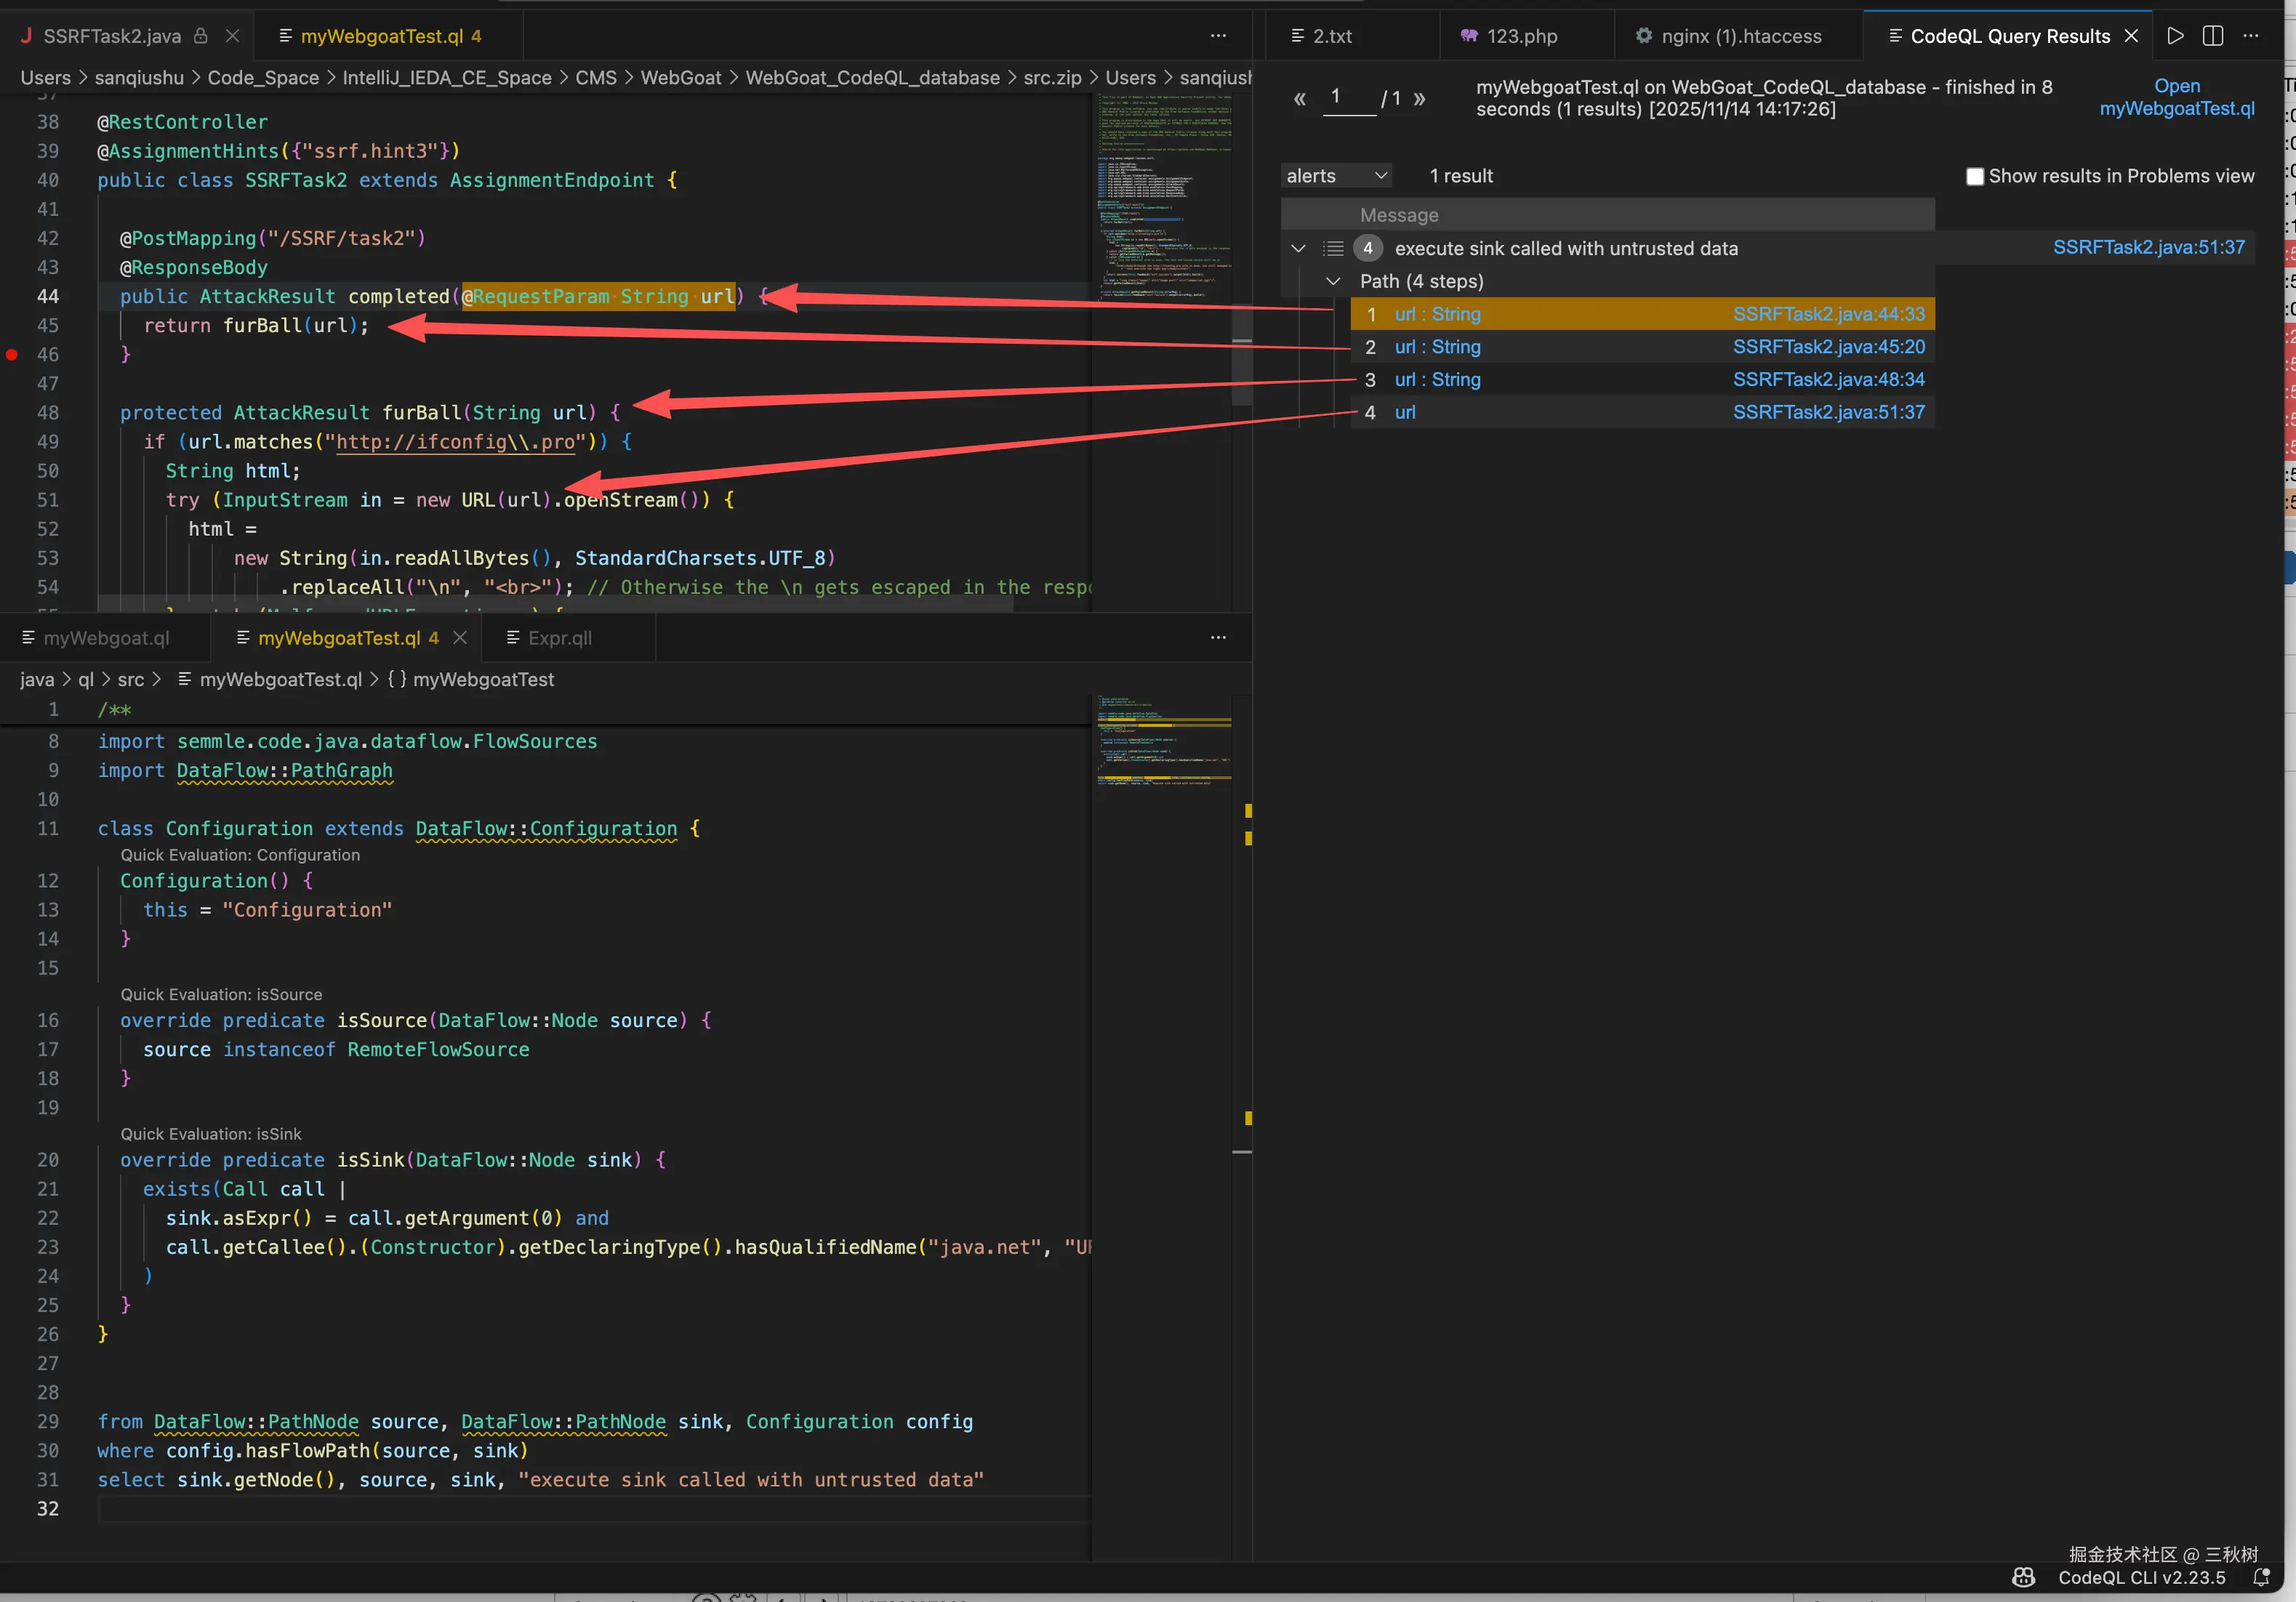Screen dimensions: 2296x1602
Task: Collapse the execute sink alert row
Action: (x=1298, y=248)
